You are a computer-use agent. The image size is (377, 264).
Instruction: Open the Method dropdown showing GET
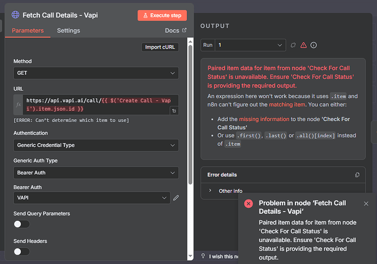(96, 73)
